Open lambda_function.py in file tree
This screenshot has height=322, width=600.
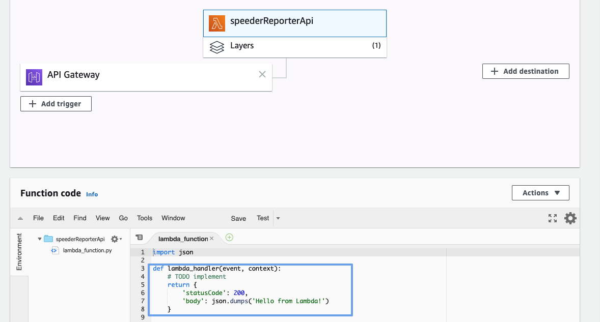click(87, 251)
